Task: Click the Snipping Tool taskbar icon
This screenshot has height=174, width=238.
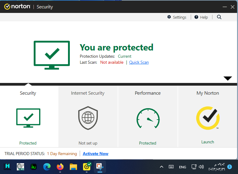Action: click(x=100, y=166)
